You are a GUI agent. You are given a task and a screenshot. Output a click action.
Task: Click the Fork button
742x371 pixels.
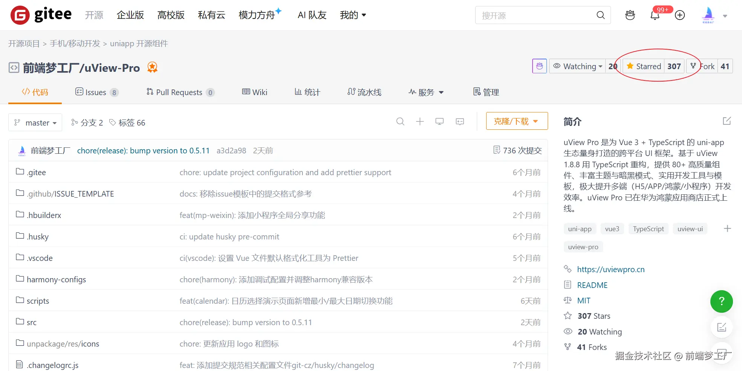[702, 67]
